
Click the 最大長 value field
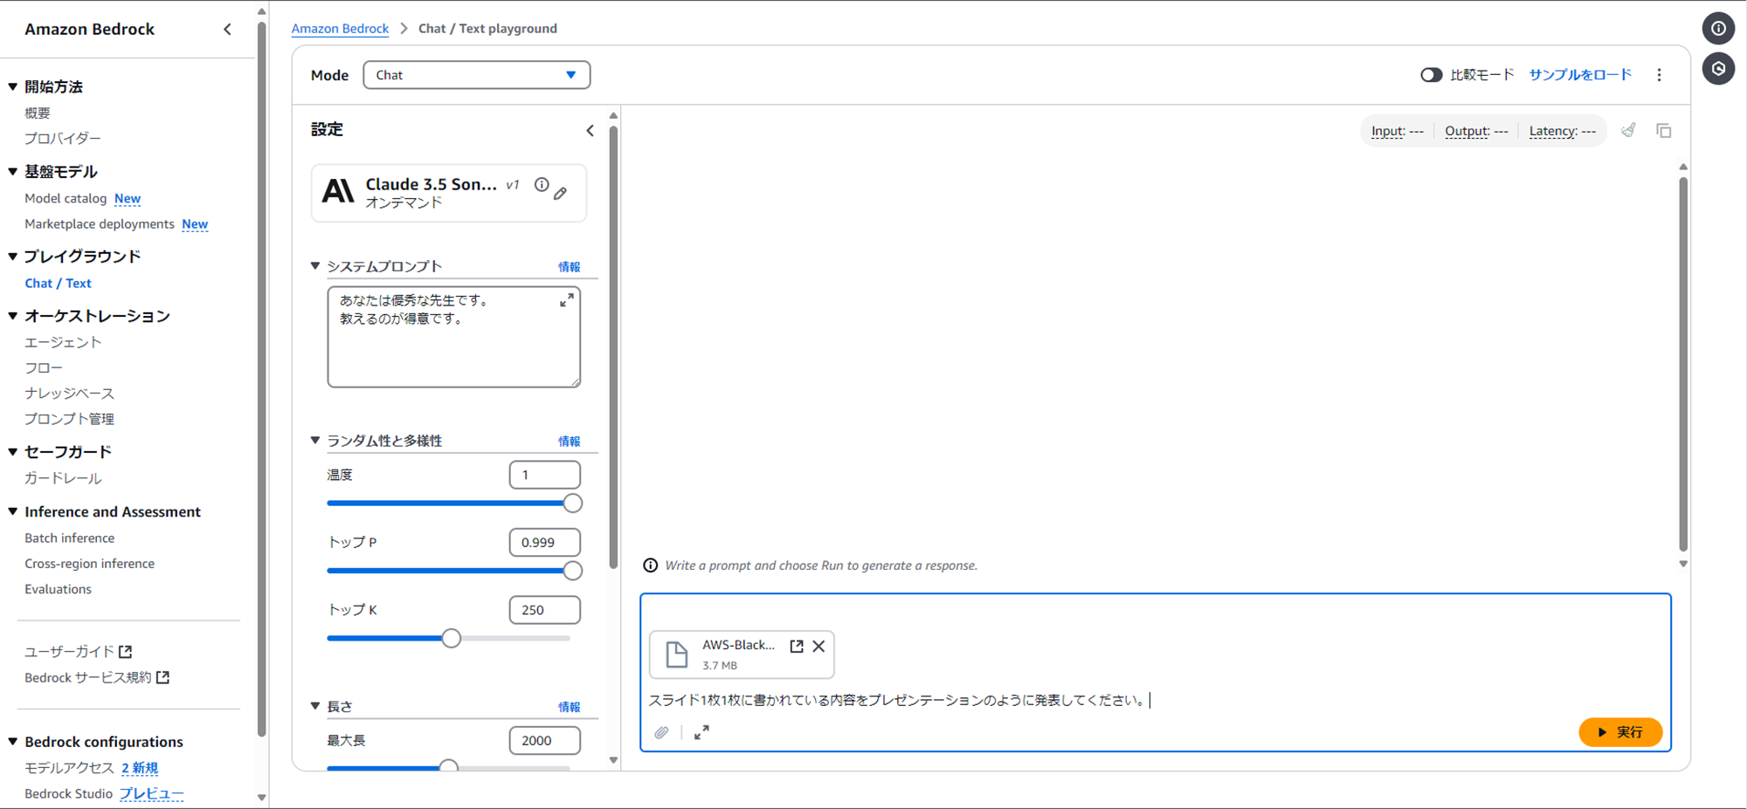coord(544,740)
